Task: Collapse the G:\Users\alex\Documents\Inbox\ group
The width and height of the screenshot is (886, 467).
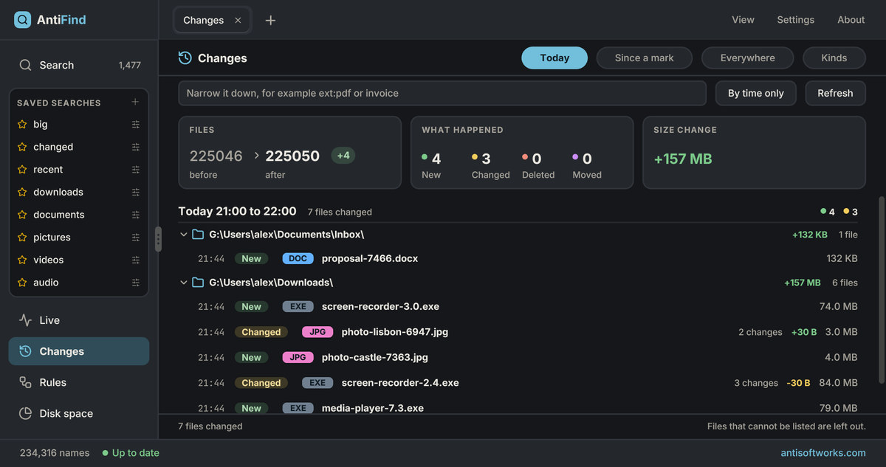Action: tap(183, 235)
